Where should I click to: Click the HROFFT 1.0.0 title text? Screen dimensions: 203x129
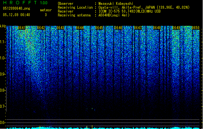point(25,3)
